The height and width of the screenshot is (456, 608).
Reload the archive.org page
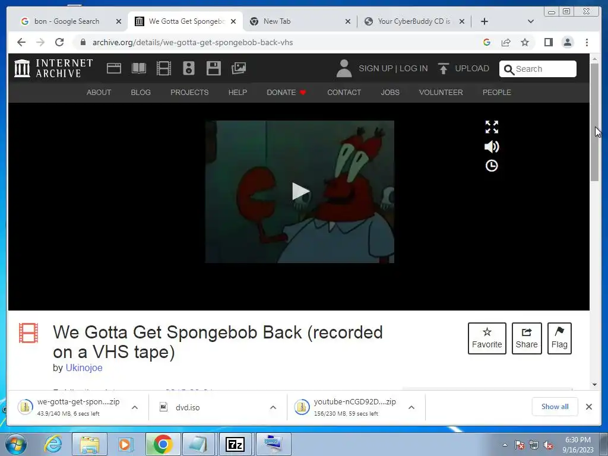coord(59,42)
